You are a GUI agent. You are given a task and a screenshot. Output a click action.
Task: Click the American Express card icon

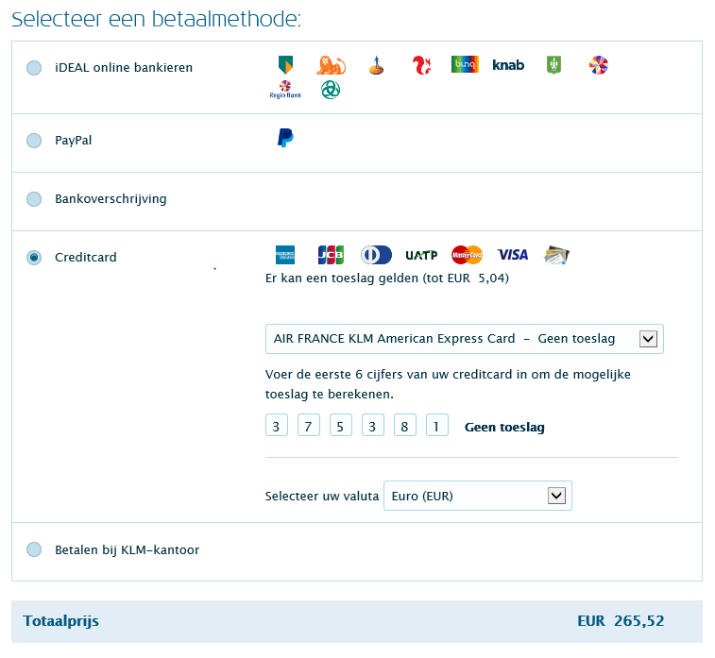click(285, 255)
